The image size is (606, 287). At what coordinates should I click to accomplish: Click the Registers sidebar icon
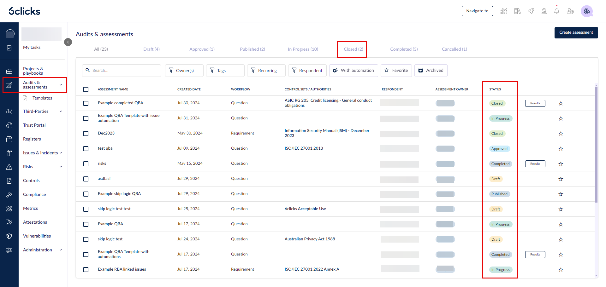9,139
